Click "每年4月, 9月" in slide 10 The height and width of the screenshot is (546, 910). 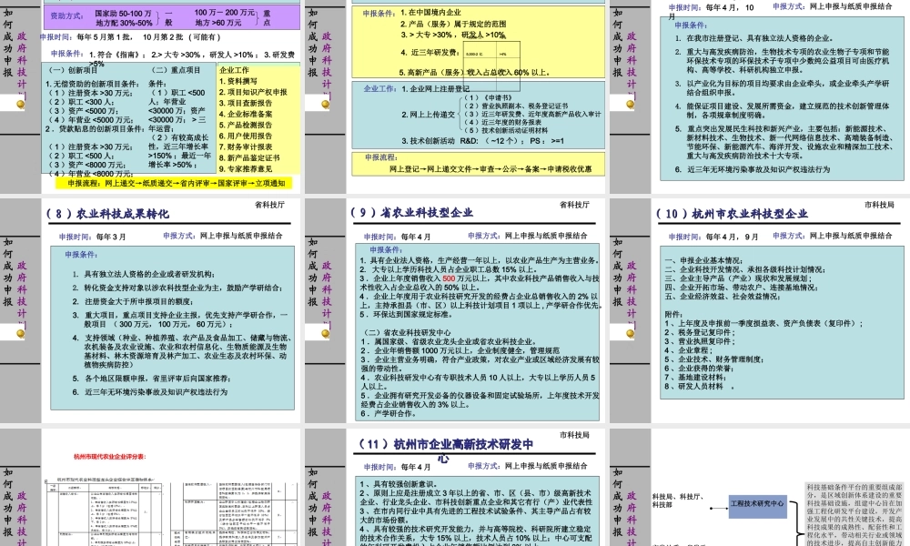point(732,237)
